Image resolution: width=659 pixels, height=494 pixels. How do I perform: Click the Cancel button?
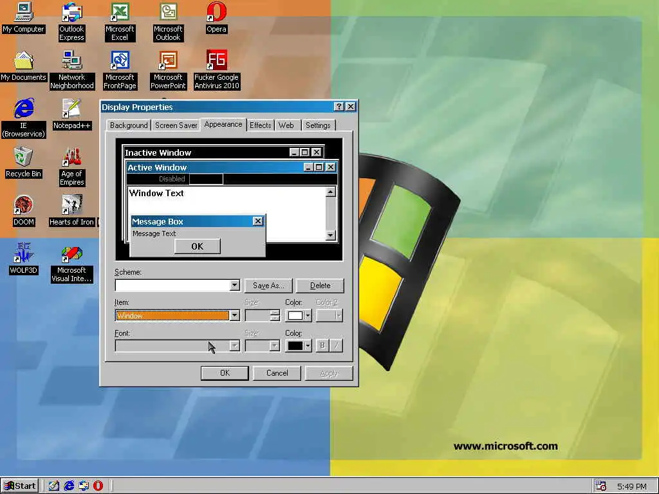pyautogui.click(x=277, y=373)
